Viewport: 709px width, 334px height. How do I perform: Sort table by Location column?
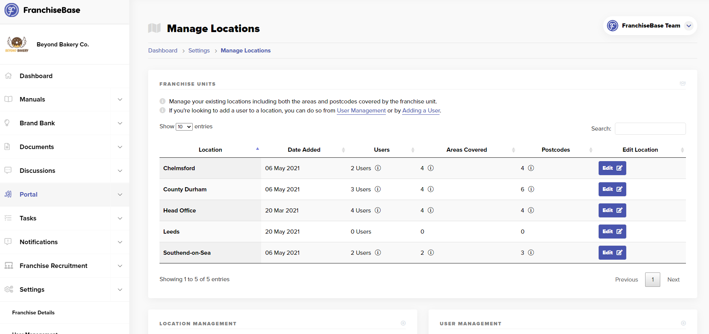[210, 150]
